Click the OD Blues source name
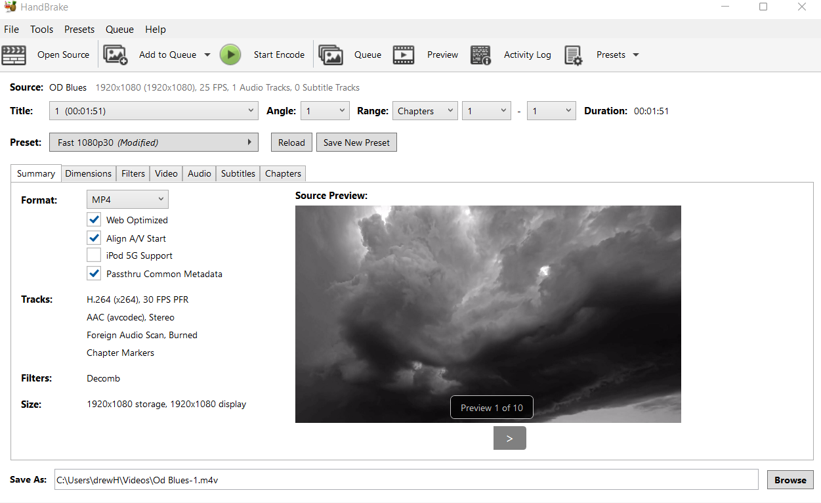The image size is (821, 503). (68, 87)
